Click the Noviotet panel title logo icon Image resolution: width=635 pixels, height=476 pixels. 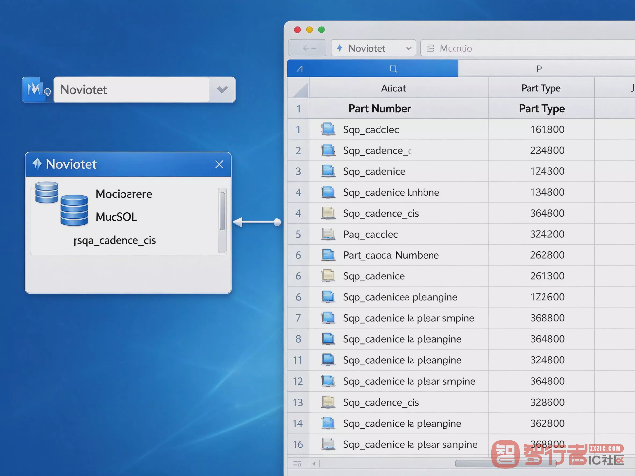[x=37, y=164]
